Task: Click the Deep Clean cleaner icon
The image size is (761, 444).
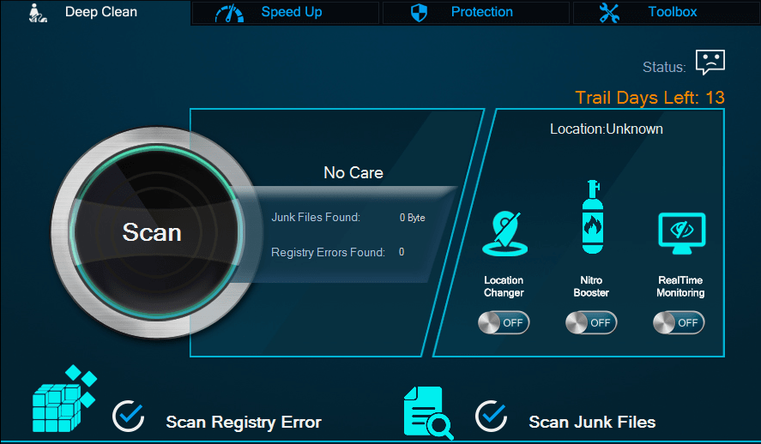Action: pyautogui.click(x=38, y=13)
